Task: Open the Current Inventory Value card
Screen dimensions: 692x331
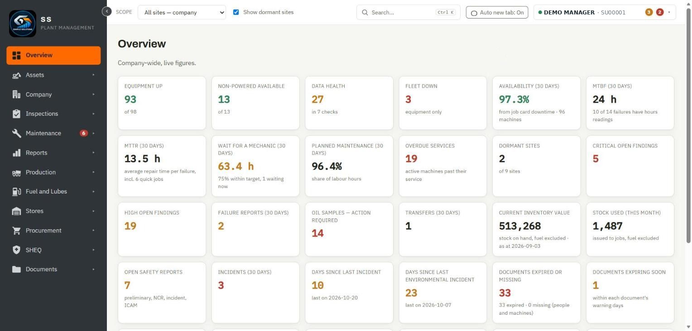Action: 536,229
